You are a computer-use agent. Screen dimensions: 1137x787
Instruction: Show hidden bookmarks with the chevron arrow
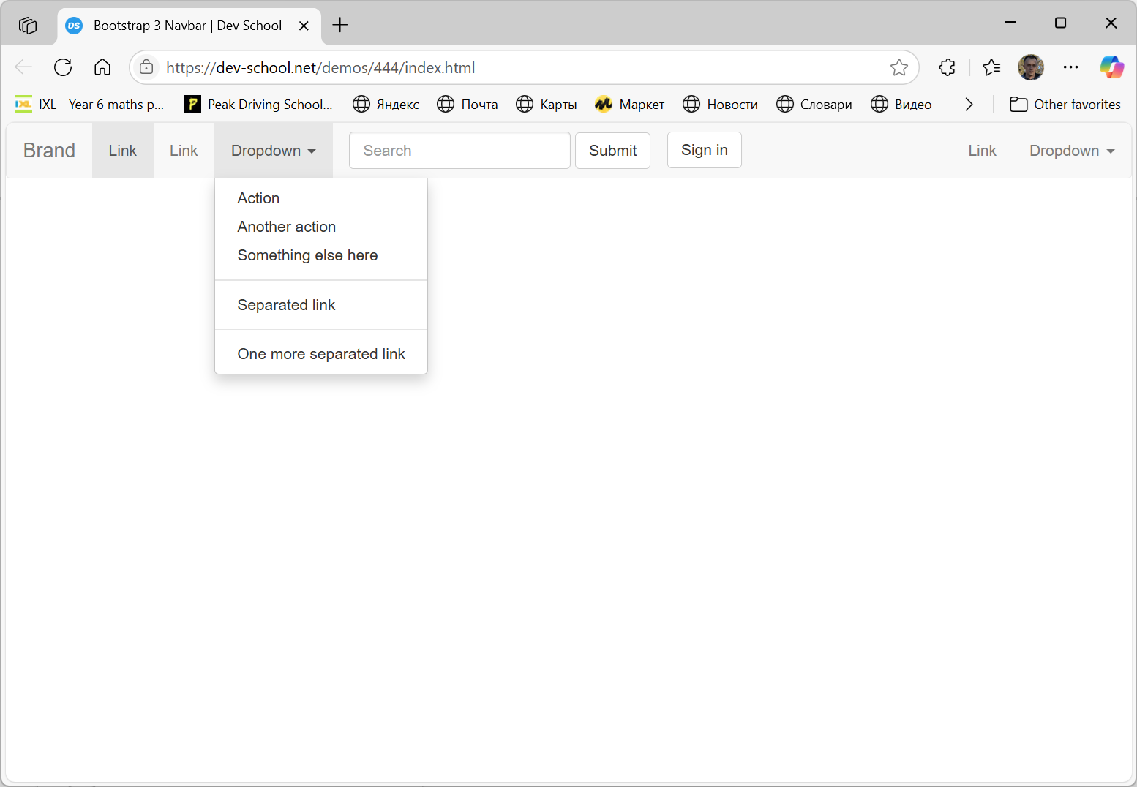[x=969, y=104]
